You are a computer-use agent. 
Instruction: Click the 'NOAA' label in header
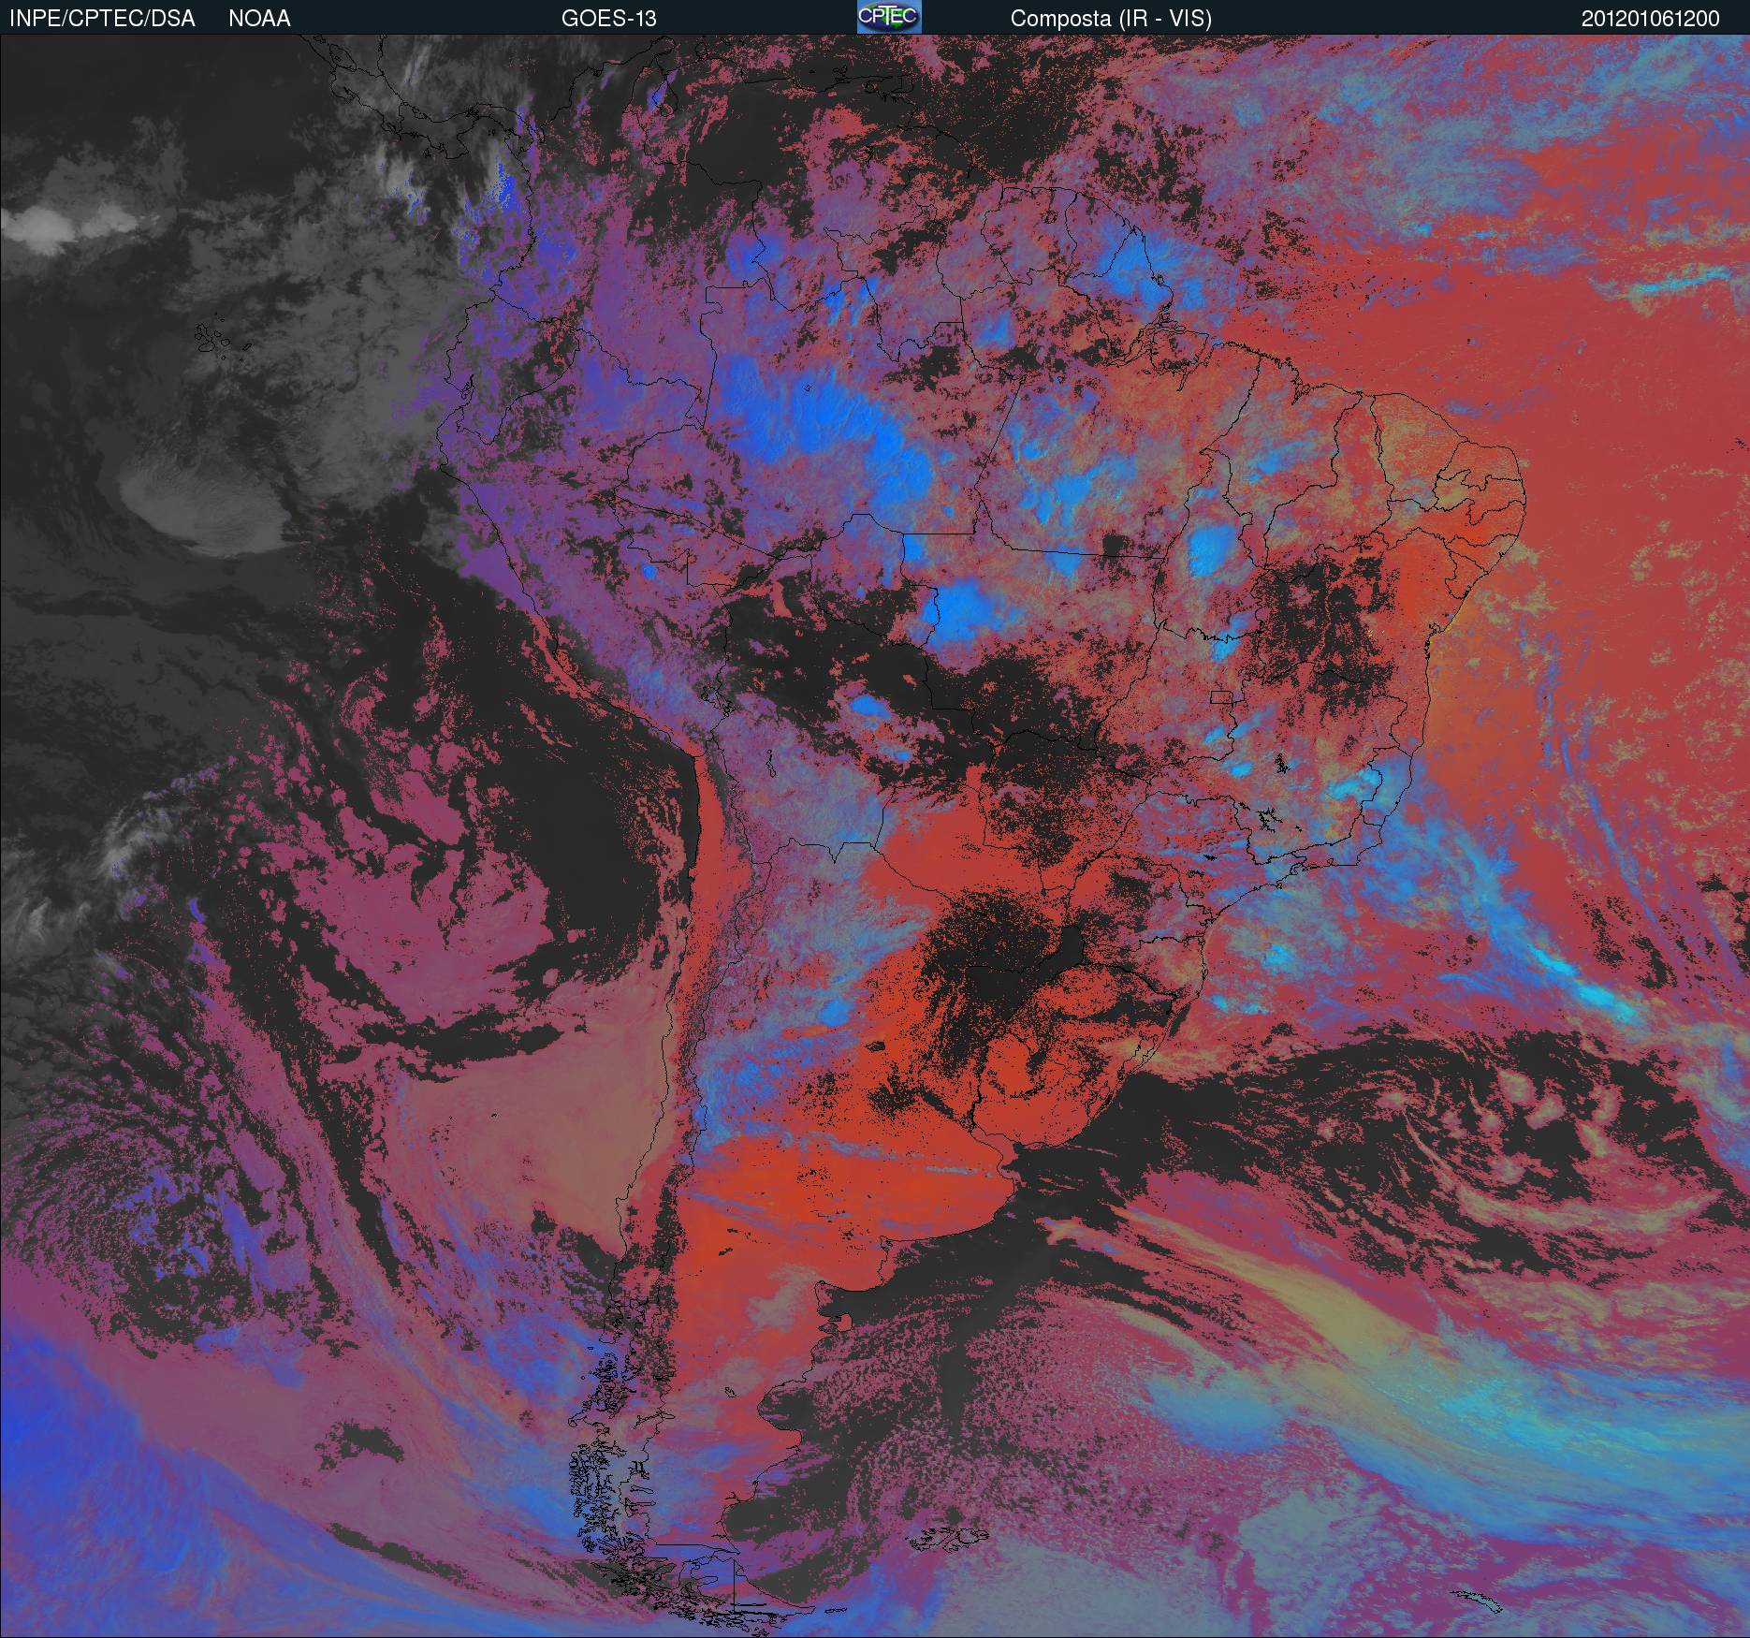pyautogui.click(x=259, y=19)
